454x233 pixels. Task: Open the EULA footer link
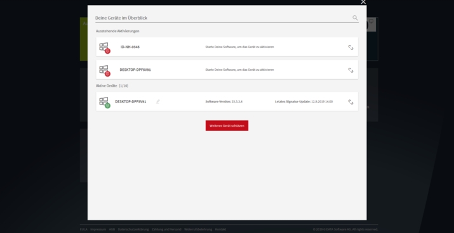[x=84, y=229]
